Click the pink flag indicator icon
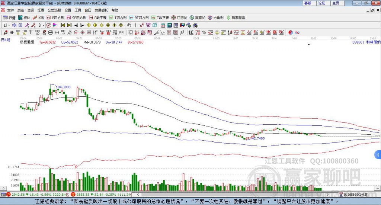381x205 pixels. click(55, 25)
